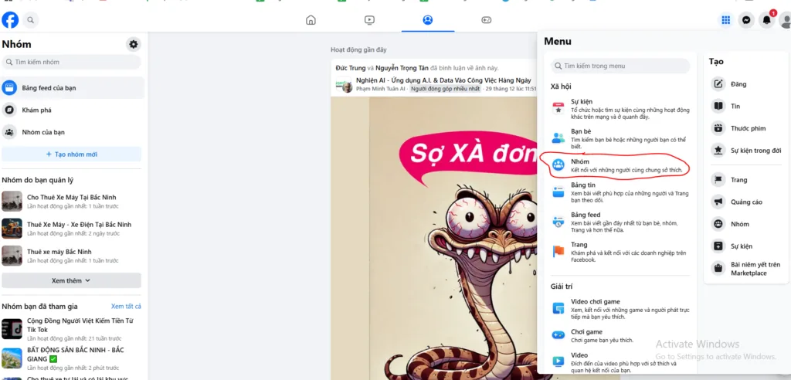Open the Facebook logo home link

pyautogui.click(x=10, y=20)
